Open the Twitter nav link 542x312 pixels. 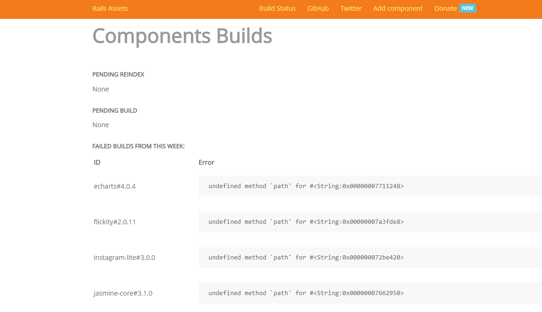click(x=351, y=8)
